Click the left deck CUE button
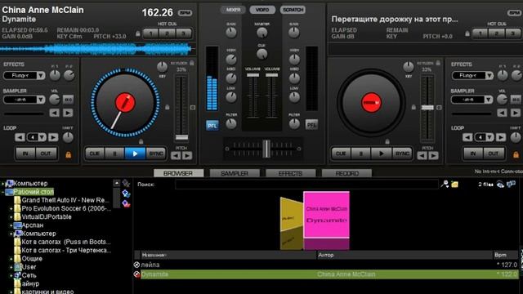Screen dimensions: 523x294 [95, 154]
